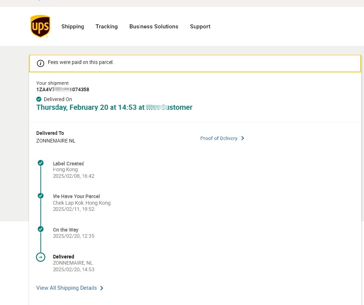Screen dimensions: 364x305
Task: Click the We Have Your Parcel step title
Action: [x=76, y=196]
